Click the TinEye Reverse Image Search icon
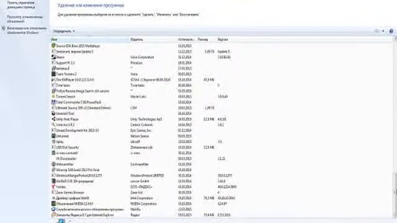 53,91
